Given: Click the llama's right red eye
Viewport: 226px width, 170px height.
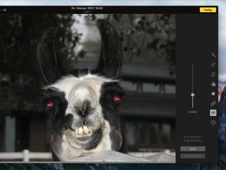Looking at the screenshot, I should tap(117, 99).
